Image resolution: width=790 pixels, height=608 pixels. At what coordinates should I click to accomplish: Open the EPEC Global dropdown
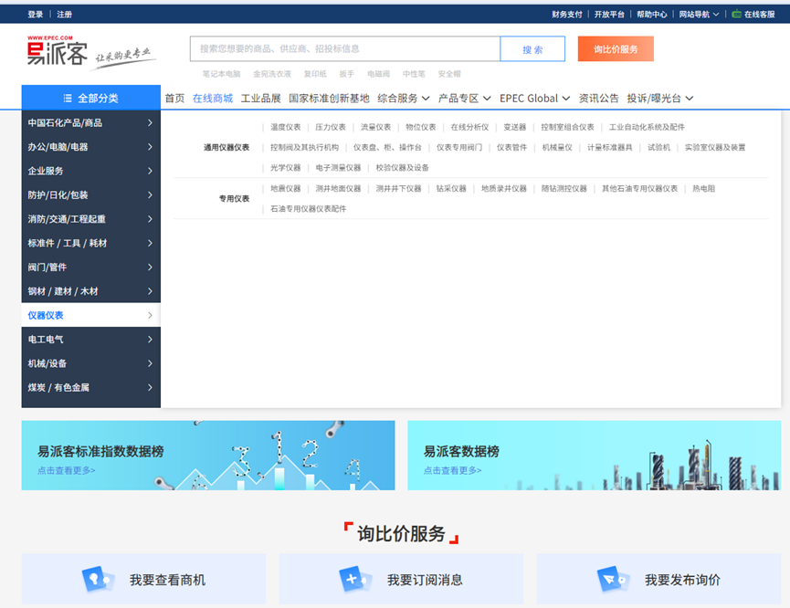(534, 99)
